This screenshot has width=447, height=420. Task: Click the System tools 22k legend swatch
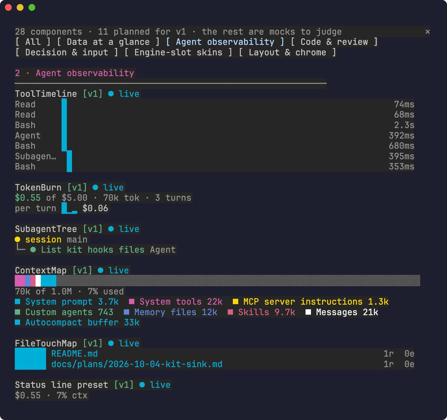tap(132, 302)
